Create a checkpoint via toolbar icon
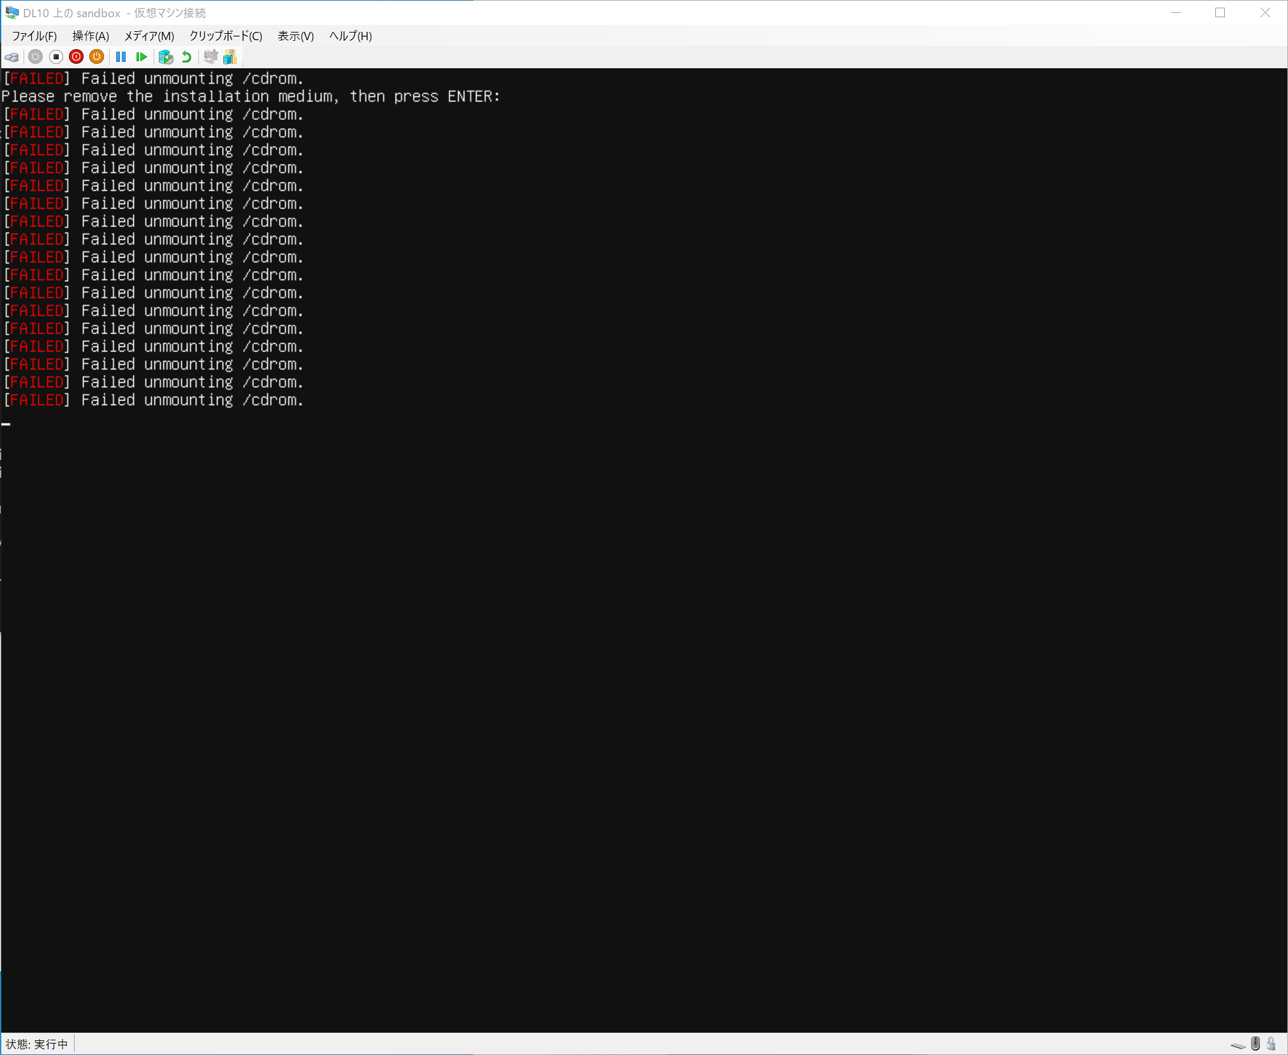The height and width of the screenshot is (1055, 1288). point(166,57)
